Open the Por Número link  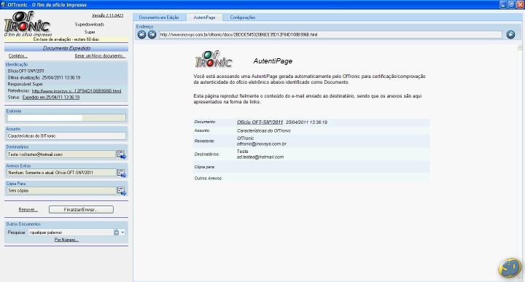(x=66, y=240)
